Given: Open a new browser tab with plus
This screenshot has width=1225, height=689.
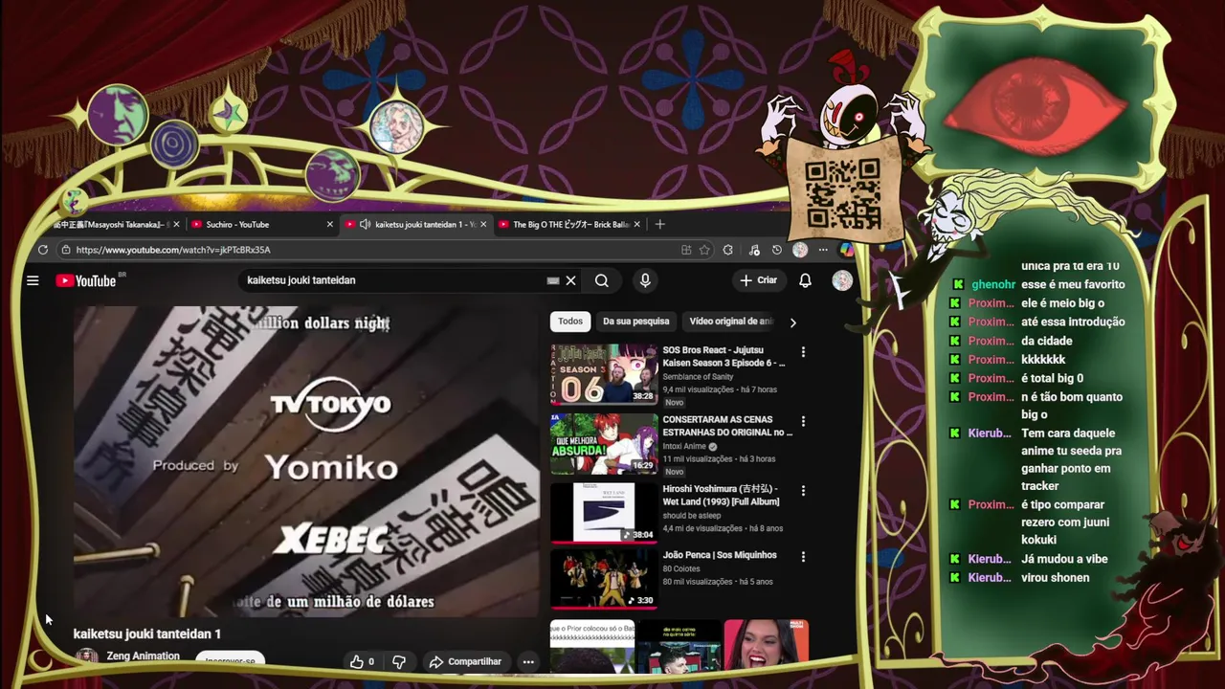Looking at the screenshot, I should pyautogui.click(x=659, y=224).
